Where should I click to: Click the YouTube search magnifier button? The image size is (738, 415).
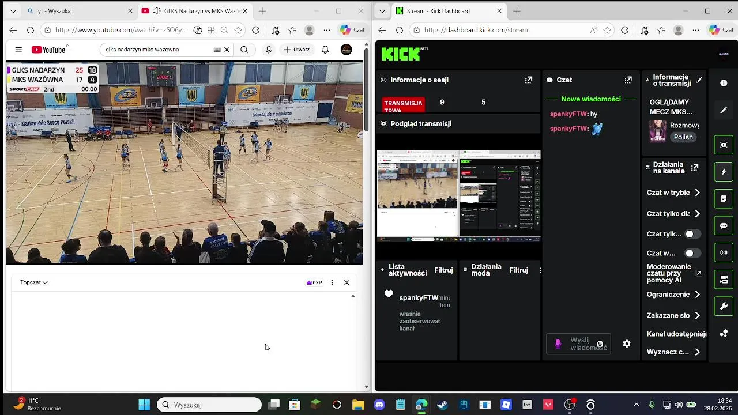click(x=244, y=50)
